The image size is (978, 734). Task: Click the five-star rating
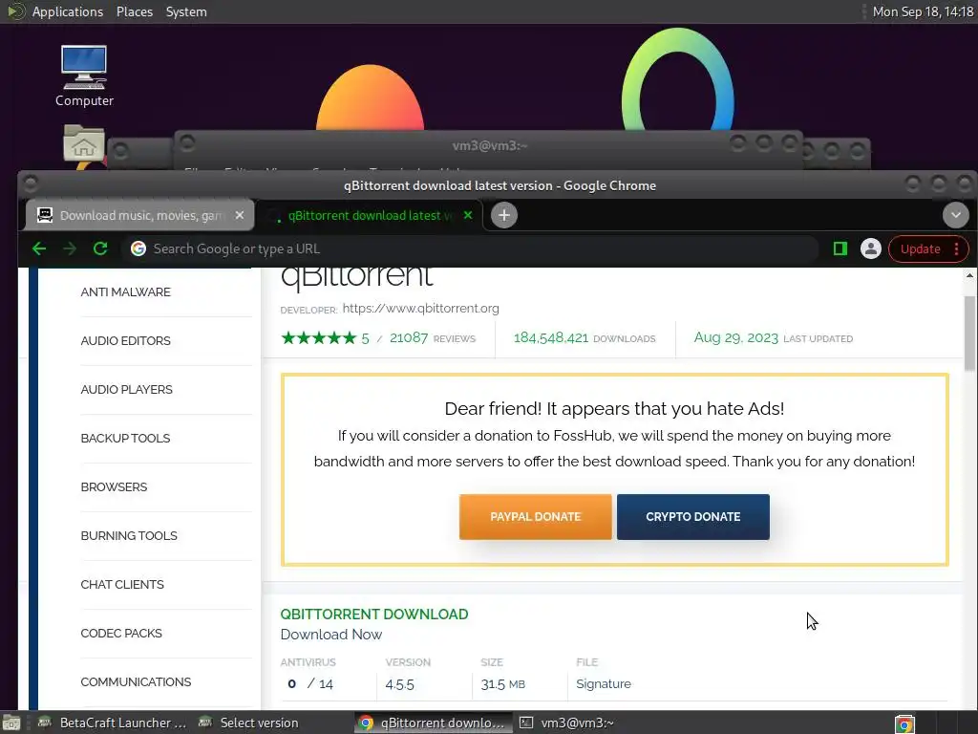319,338
